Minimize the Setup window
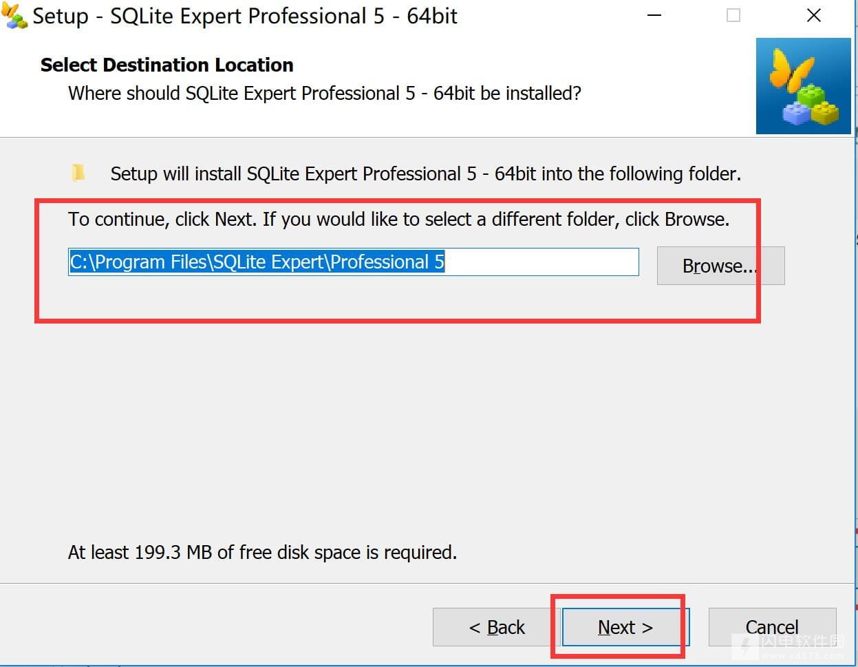This screenshot has height=667, width=858. [x=654, y=16]
